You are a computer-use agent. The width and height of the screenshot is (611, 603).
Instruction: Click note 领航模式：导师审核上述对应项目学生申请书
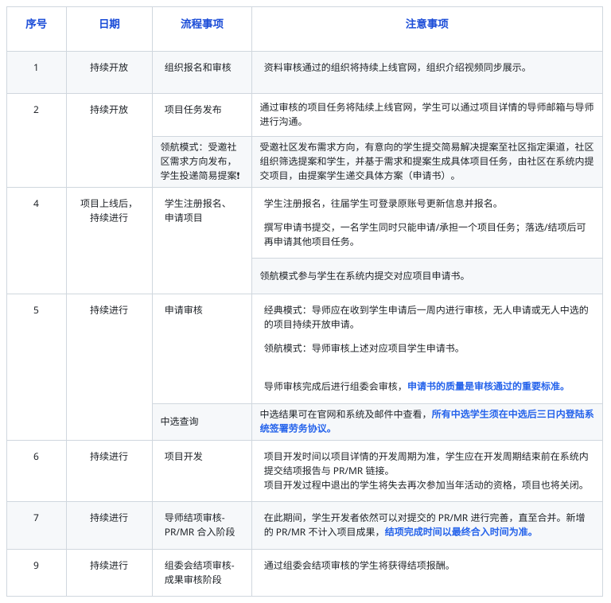point(362,348)
